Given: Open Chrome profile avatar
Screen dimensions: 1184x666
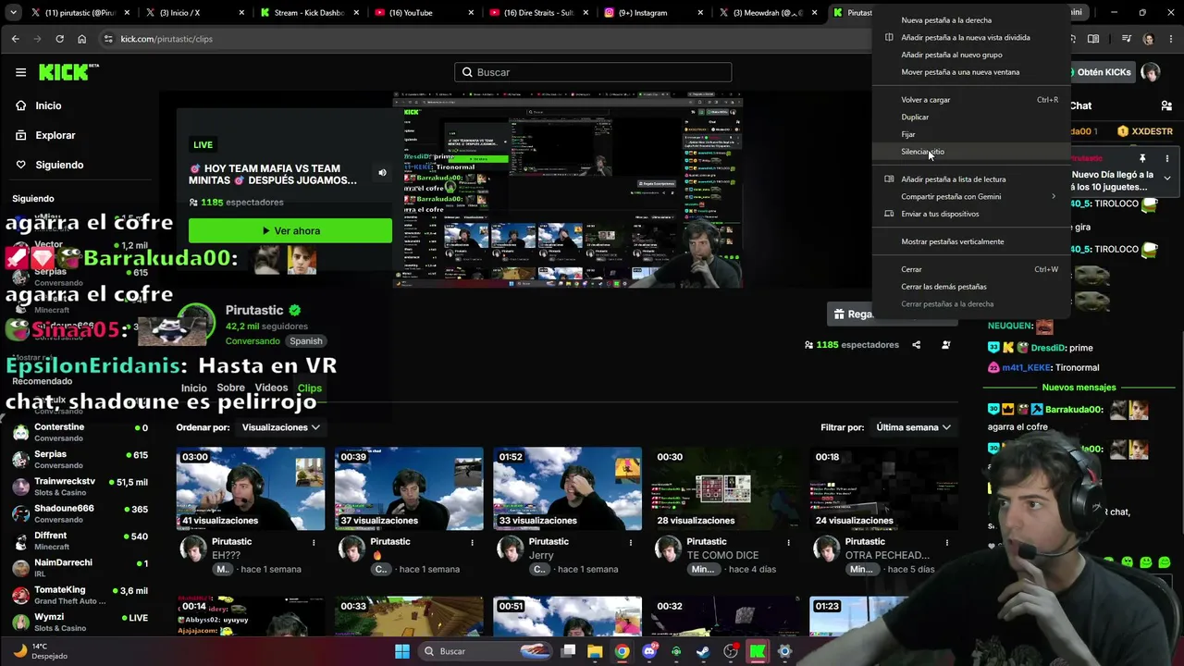Looking at the screenshot, I should point(1148,39).
